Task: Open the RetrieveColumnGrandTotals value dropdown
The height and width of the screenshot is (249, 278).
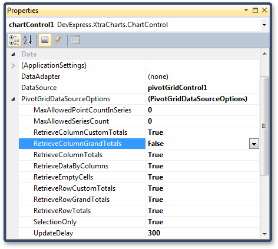Action: coord(254,144)
